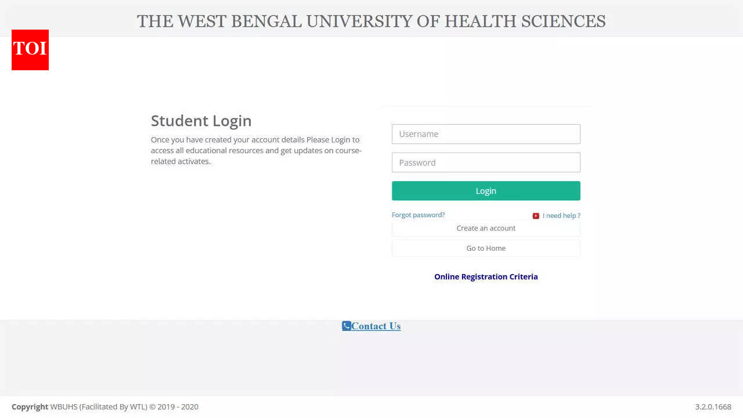Click the version number 3.2.0.1668
The height and width of the screenshot is (418, 743).
click(713, 406)
